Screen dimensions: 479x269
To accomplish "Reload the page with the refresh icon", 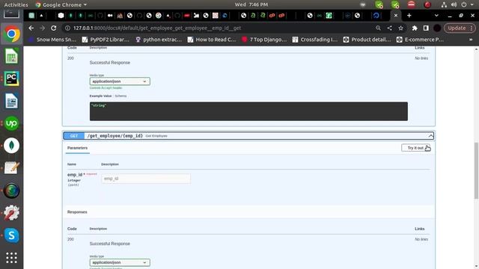I will pos(53,28).
